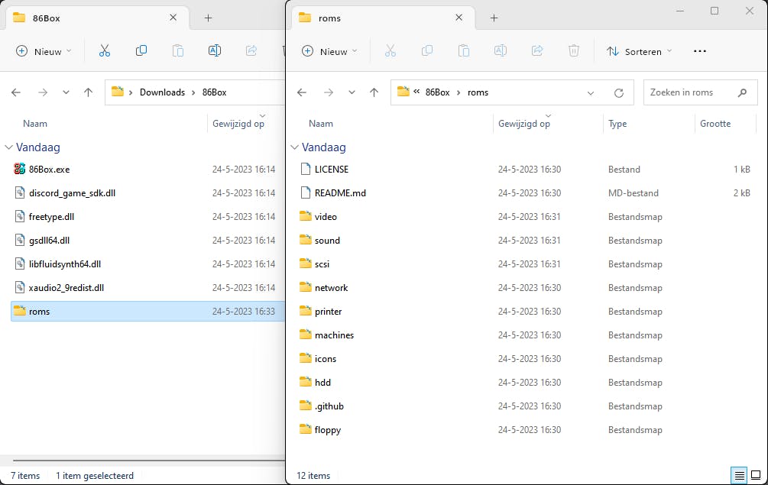Click the Refresh icon in the roms address bar
The image size is (768, 485).
pos(619,92)
